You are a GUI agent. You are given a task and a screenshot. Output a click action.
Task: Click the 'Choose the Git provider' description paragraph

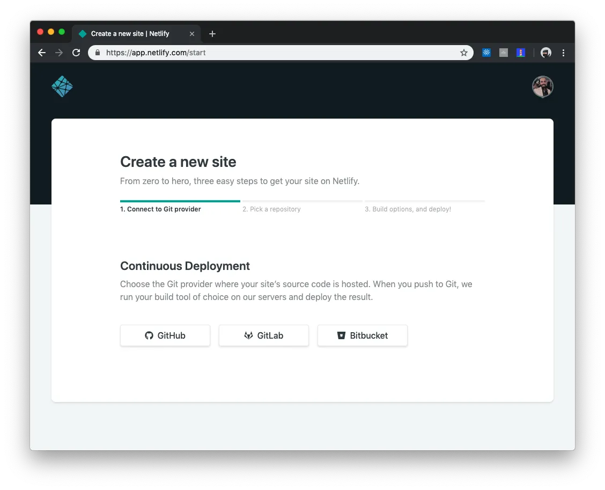tap(296, 290)
